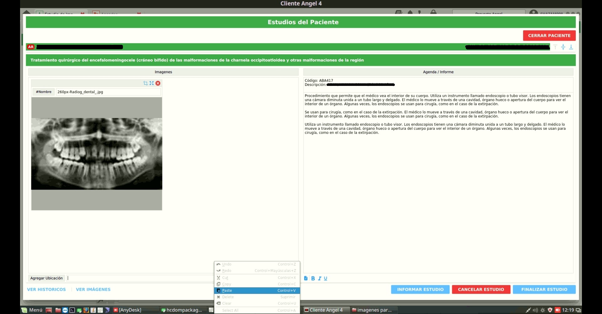Select Undo in the context menu
The image size is (602, 314).
point(257,264)
